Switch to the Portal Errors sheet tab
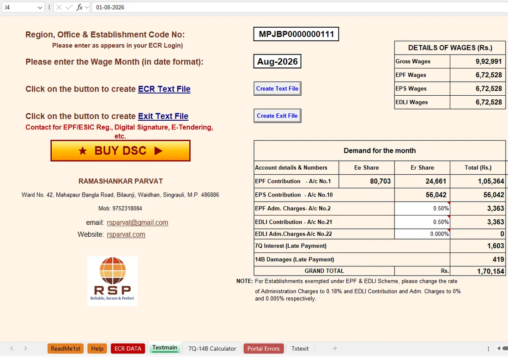This screenshot has height=357, width=508. point(263,349)
